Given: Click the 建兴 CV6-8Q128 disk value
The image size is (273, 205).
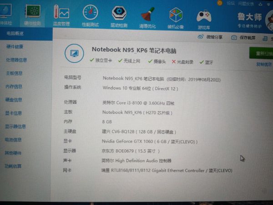Looking at the screenshot, I should point(139,131).
